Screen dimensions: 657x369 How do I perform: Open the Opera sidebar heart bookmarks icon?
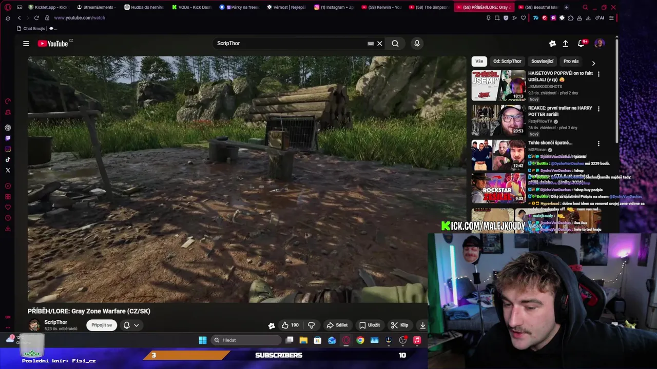pos(8,208)
